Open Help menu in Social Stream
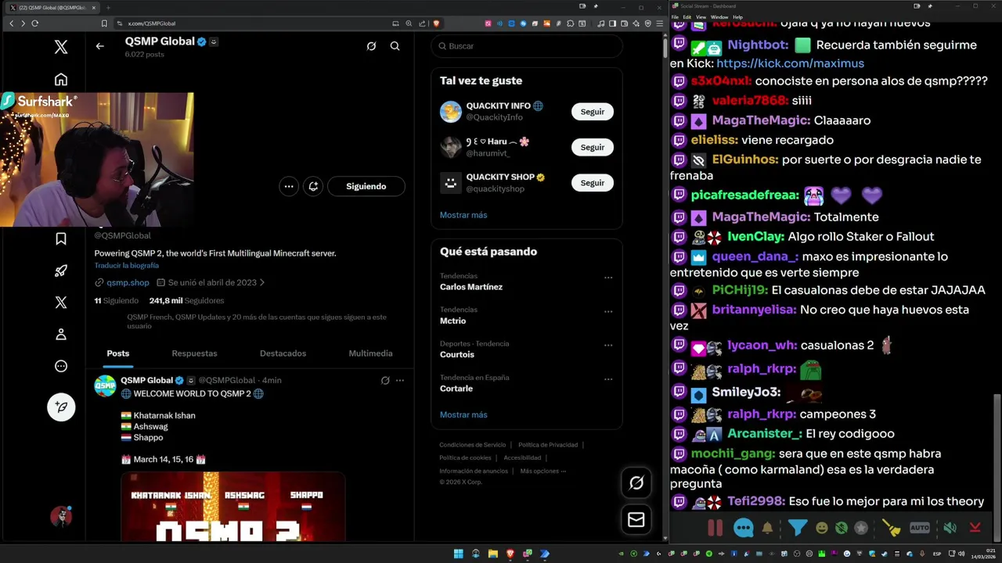Viewport: 1002px width, 563px height. click(x=737, y=16)
